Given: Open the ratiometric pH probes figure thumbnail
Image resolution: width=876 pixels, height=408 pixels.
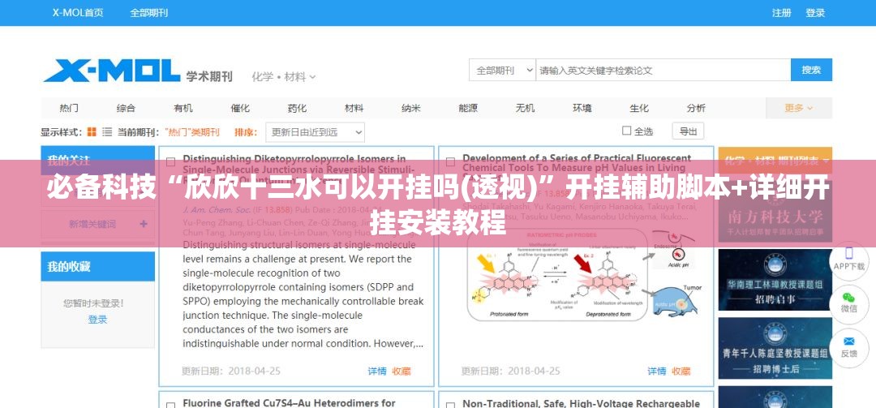Looking at the screenshot, I should coord(584,276).
